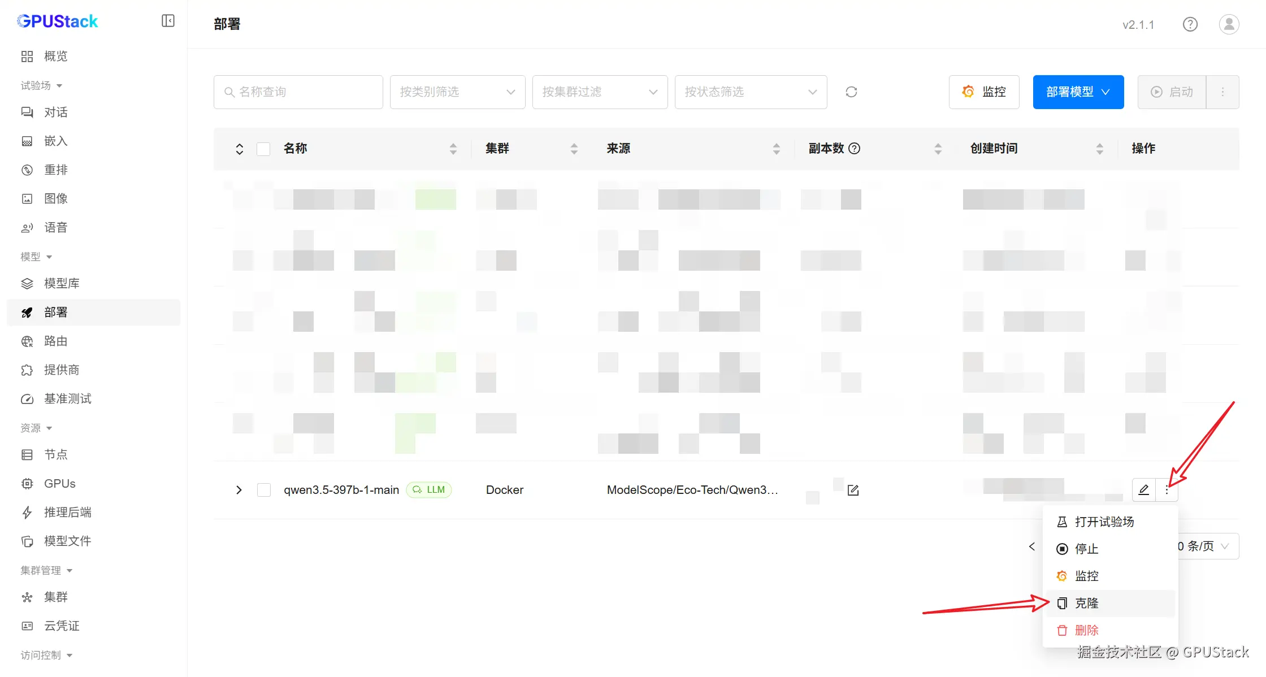Viewport: 1266px width, 677px height.
Task: Check the qwen3.5-397b-1-main row checkbox
Action: (x=264, y=490)
